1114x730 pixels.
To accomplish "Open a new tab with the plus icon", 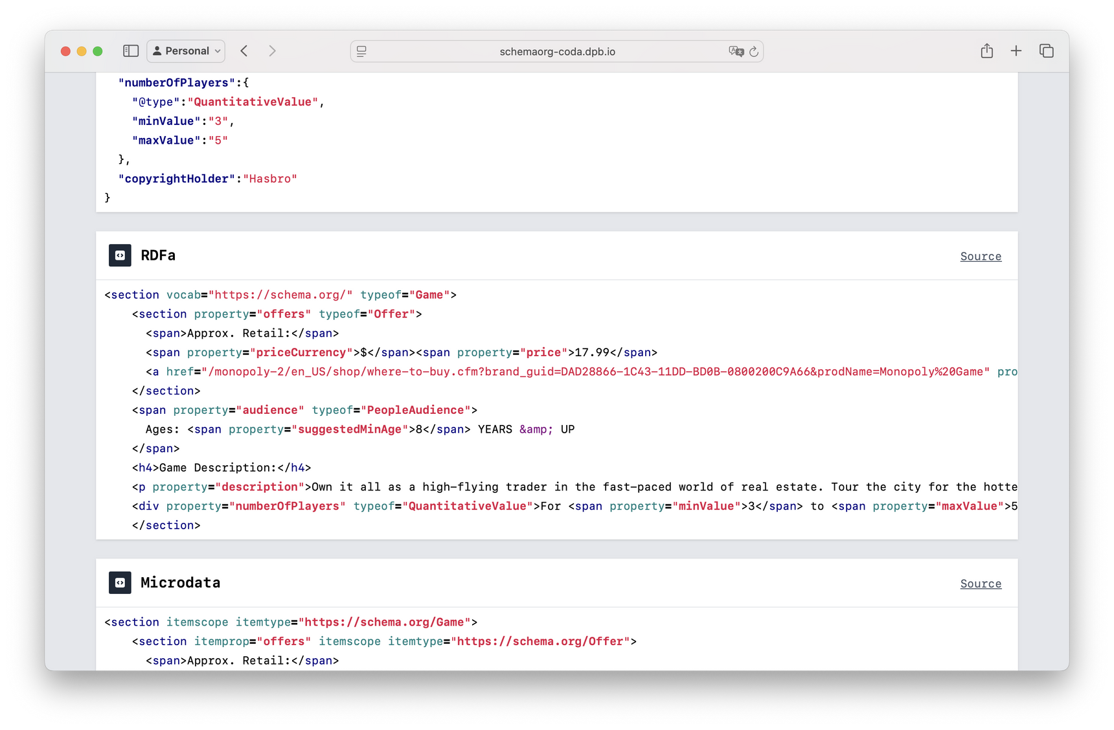I will click(x=1016, y=51).
